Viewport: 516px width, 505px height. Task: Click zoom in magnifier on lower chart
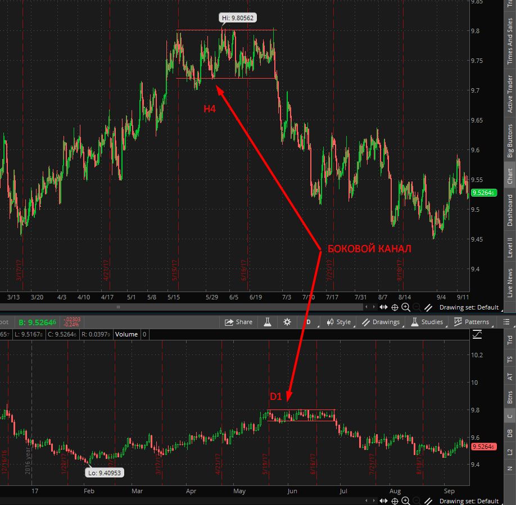406,501
